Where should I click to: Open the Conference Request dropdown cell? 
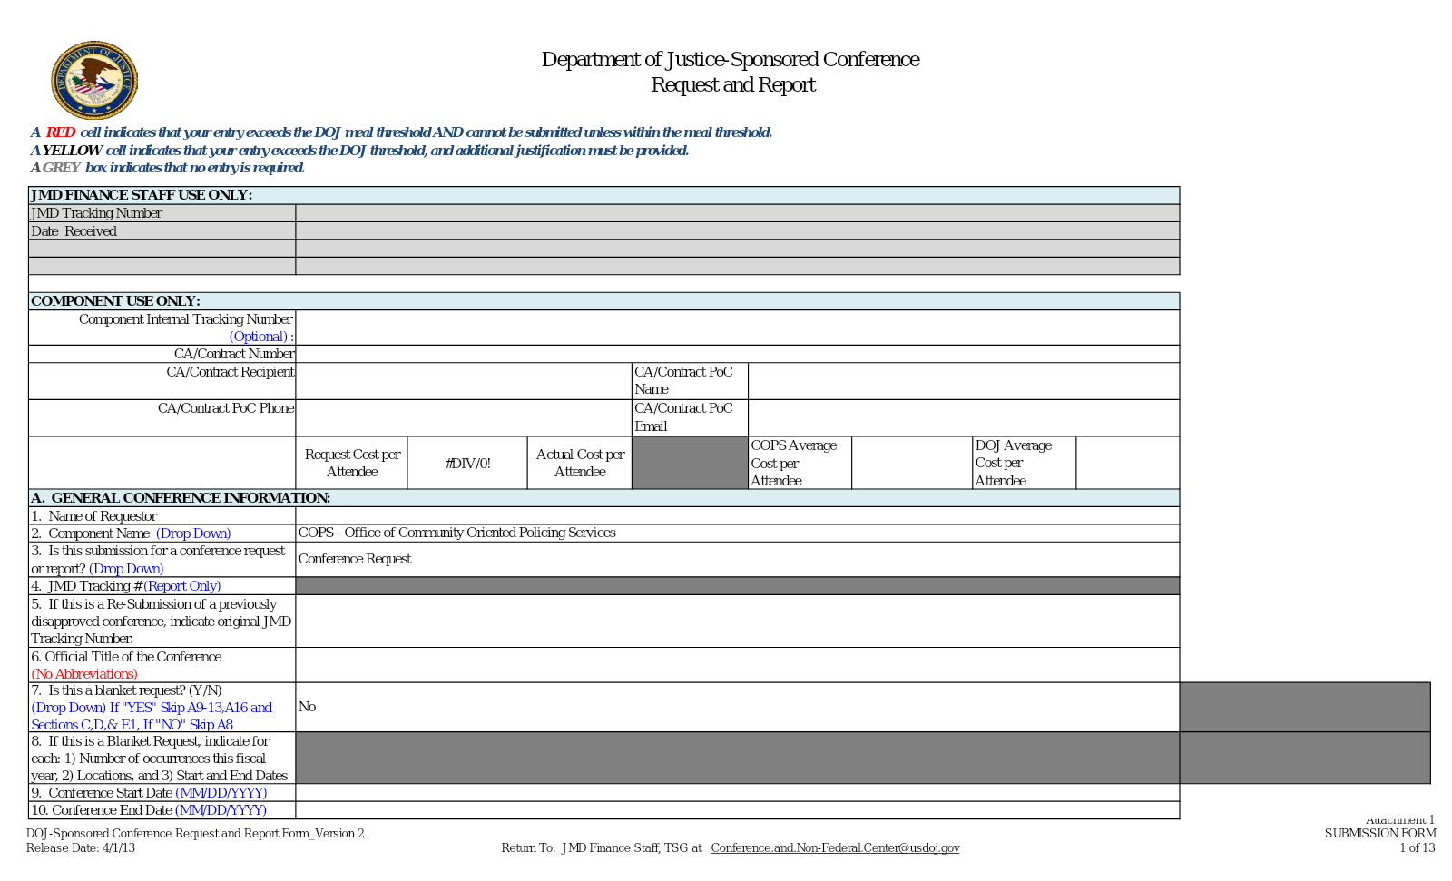point(737,559)
